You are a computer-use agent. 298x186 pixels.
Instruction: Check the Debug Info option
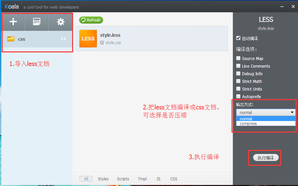click(x=238, y=73)
